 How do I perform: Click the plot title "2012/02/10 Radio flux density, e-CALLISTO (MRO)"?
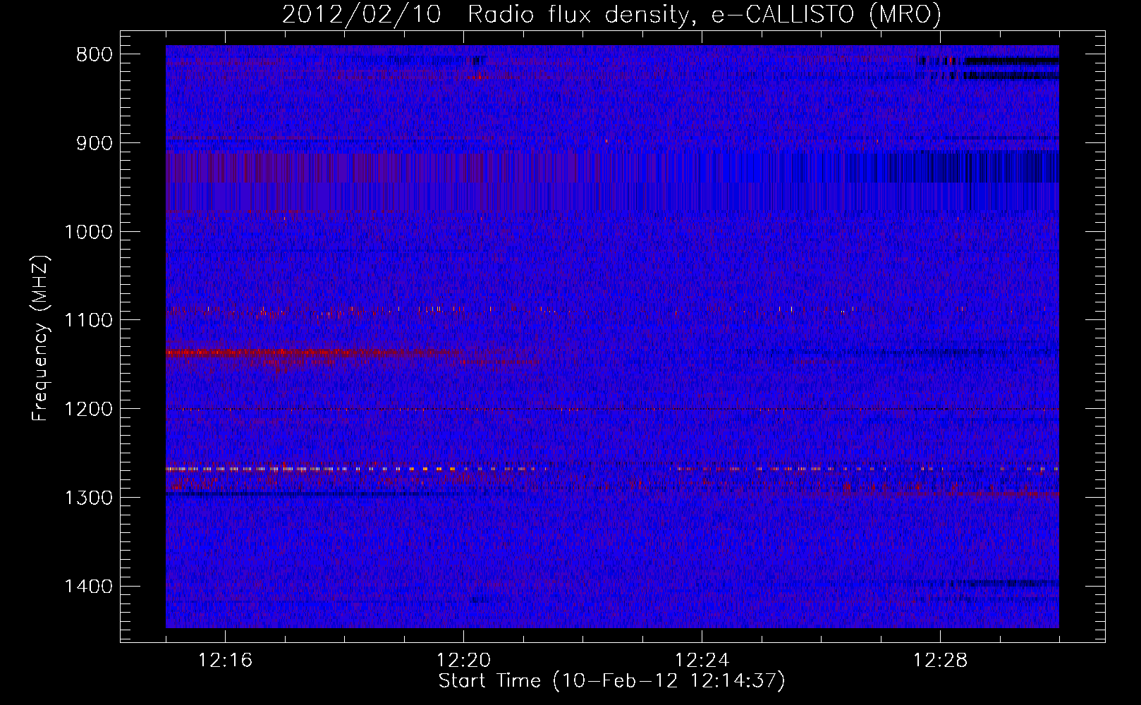(611, 14)
